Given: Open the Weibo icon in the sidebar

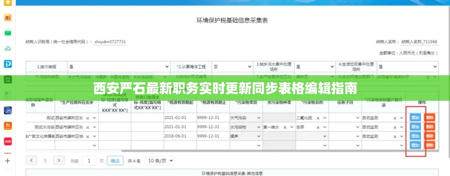Looking at the screenshot, I should coord(7,18).
